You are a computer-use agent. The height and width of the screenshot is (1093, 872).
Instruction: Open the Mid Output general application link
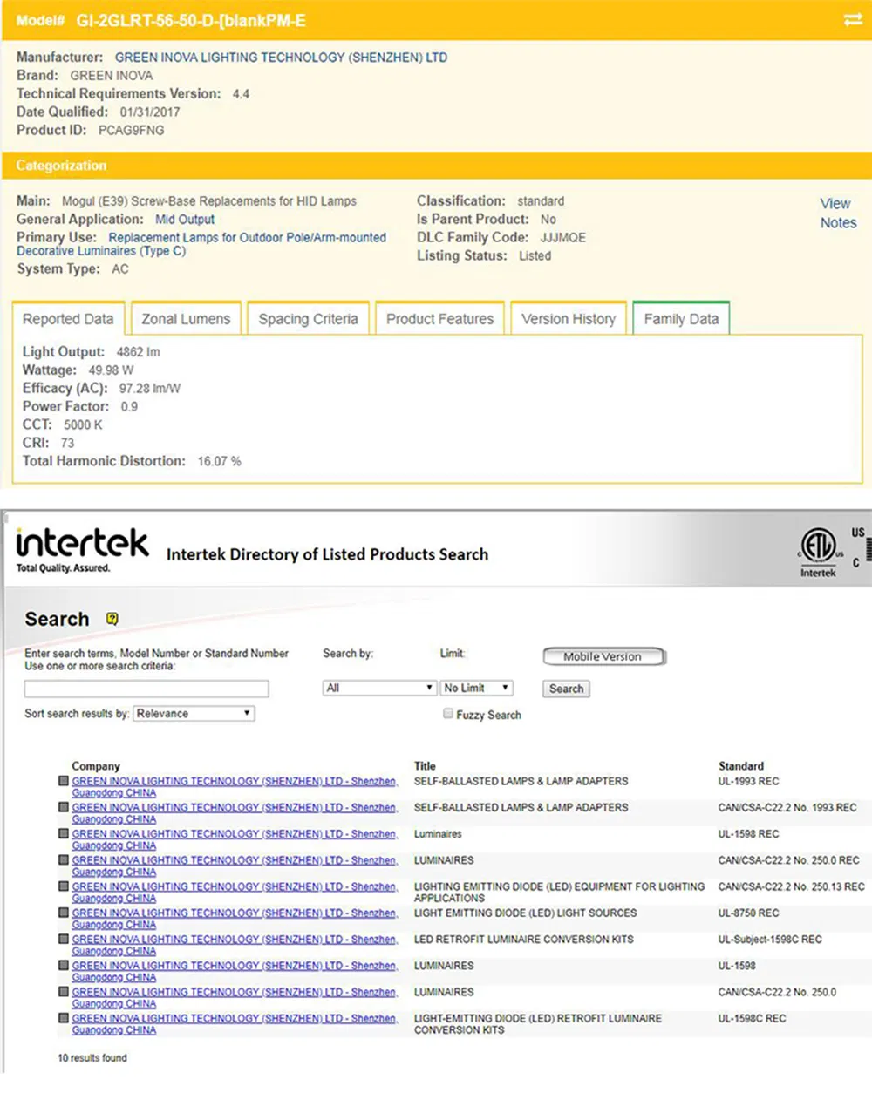[185, 220]
